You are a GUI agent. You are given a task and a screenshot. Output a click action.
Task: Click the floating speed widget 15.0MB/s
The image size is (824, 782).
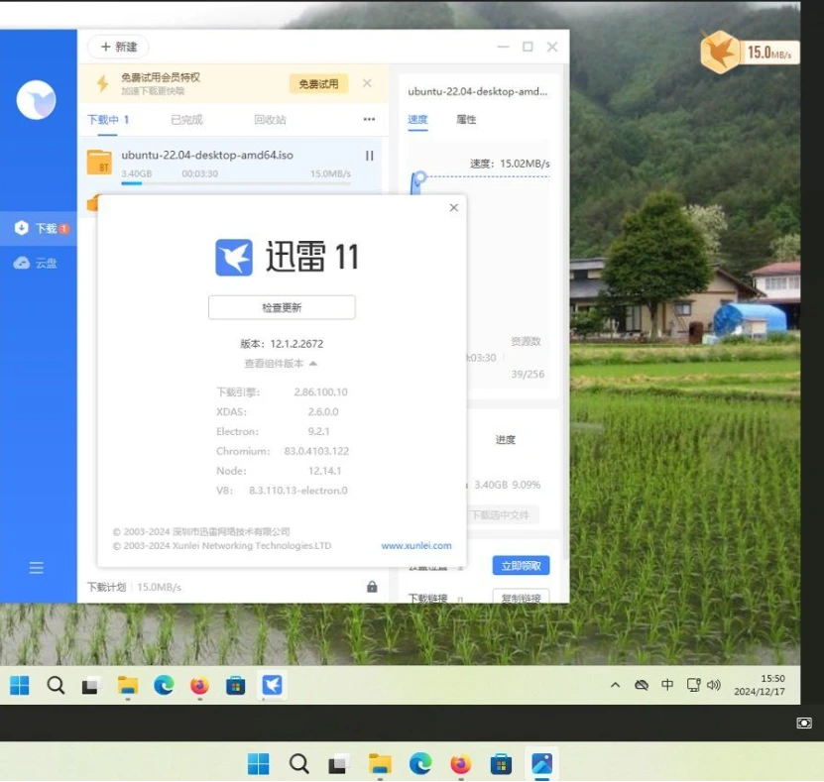pyautogui.click(x=750, y=52)
